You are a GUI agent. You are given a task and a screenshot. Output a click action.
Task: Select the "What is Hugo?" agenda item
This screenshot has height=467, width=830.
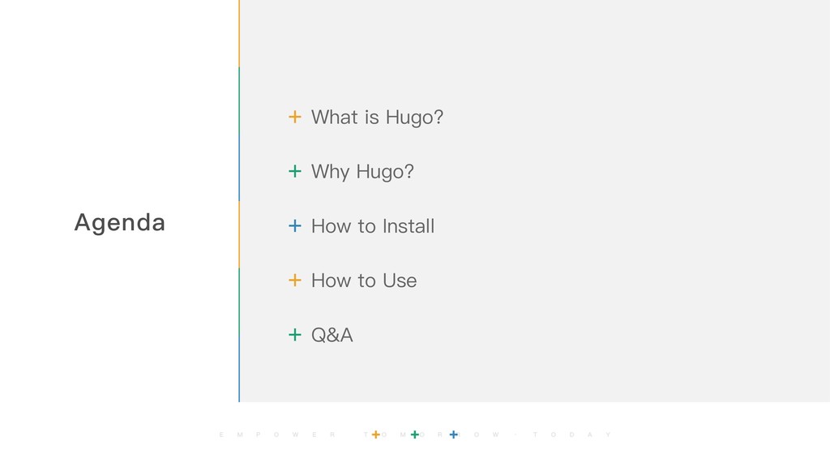coord(377,117)
